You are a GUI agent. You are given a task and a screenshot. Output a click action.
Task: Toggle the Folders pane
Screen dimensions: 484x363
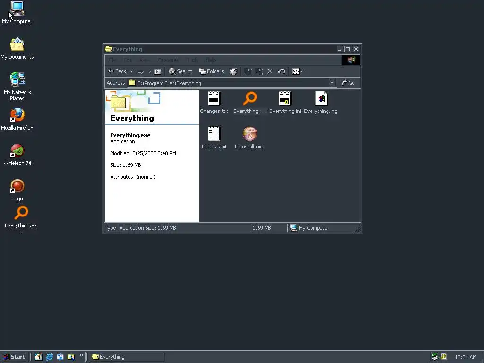[x=211, y=72]
